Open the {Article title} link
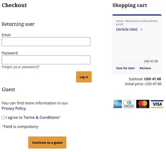The width and height of the screenshot is (166, 152). tap(127, 29)
